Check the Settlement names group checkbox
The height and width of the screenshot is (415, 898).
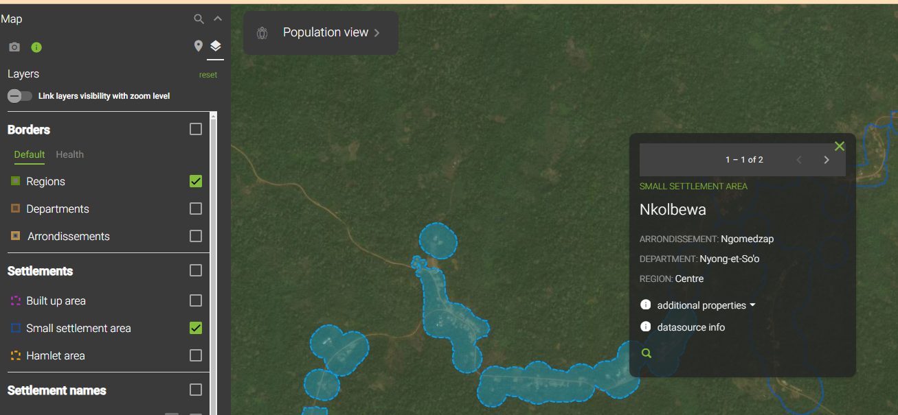click(x=196, y=390)
